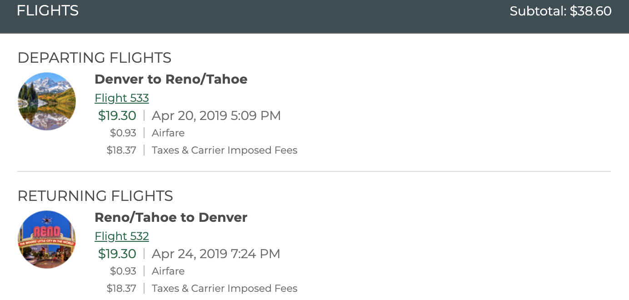Click the departing flight's $18.37 taxes amount
Viewport: 629px width, 300px height.
coord(121,150)
